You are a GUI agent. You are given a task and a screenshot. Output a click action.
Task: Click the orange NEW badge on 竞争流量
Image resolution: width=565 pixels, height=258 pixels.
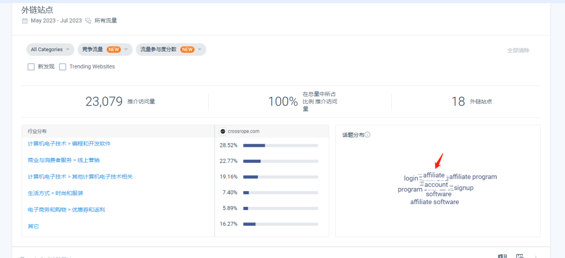[114, 50]
